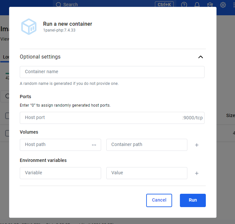
Task: Run the new container
Action: [x=193, y=200]
